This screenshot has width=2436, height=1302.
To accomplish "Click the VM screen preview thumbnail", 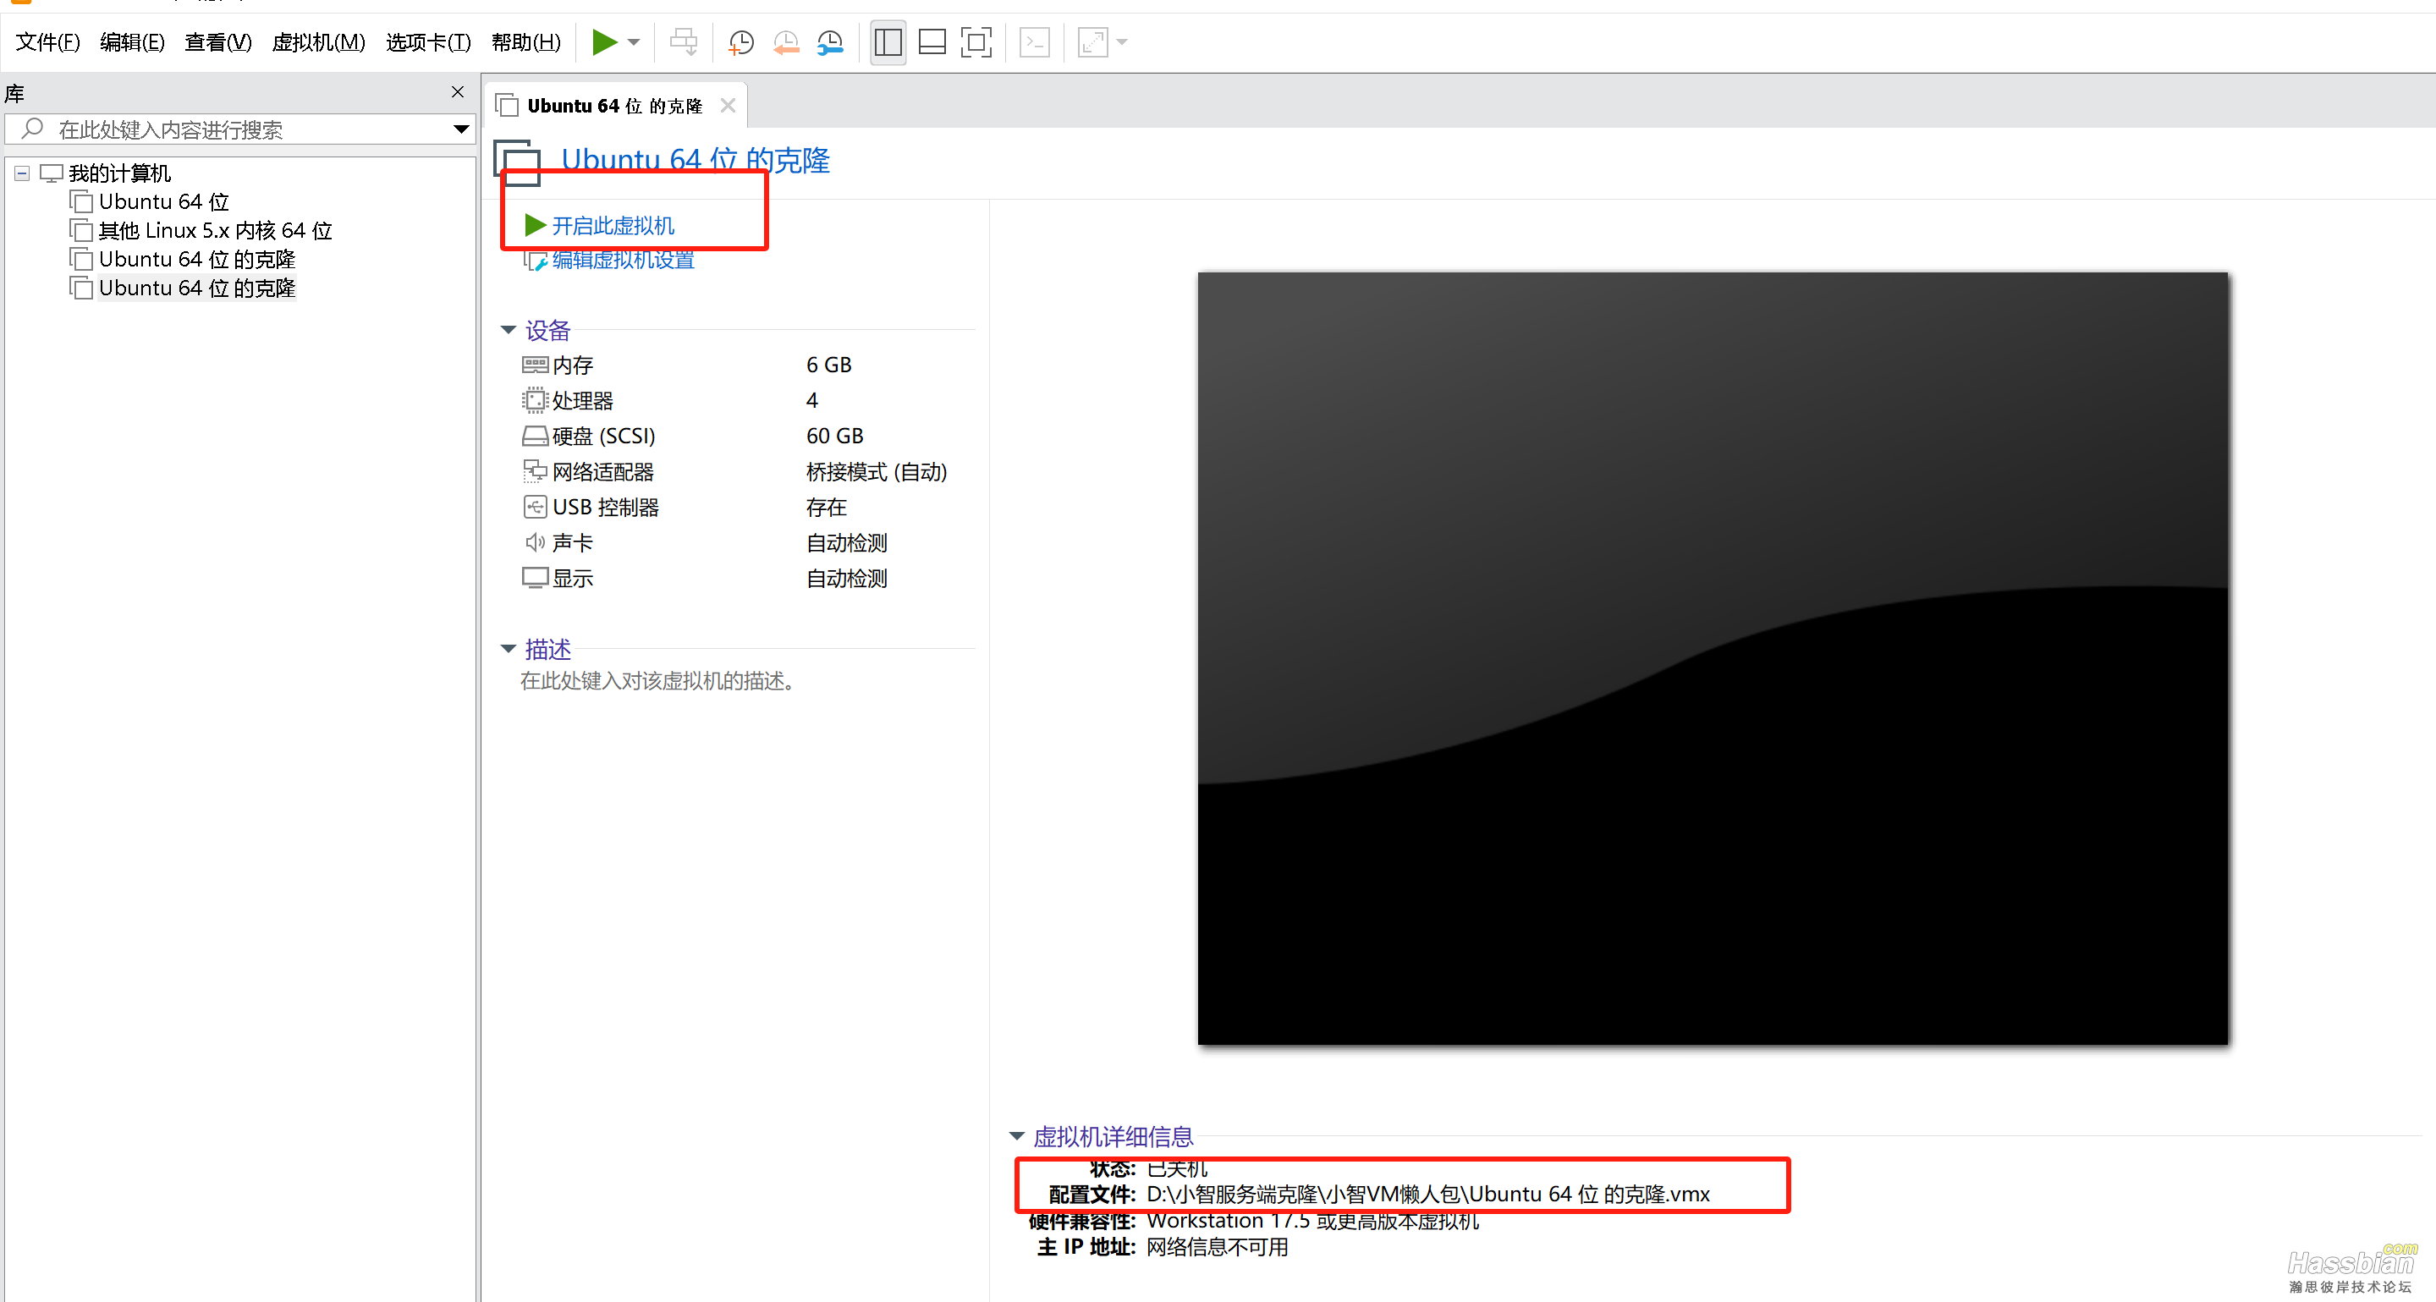I will pos(1713,658).
